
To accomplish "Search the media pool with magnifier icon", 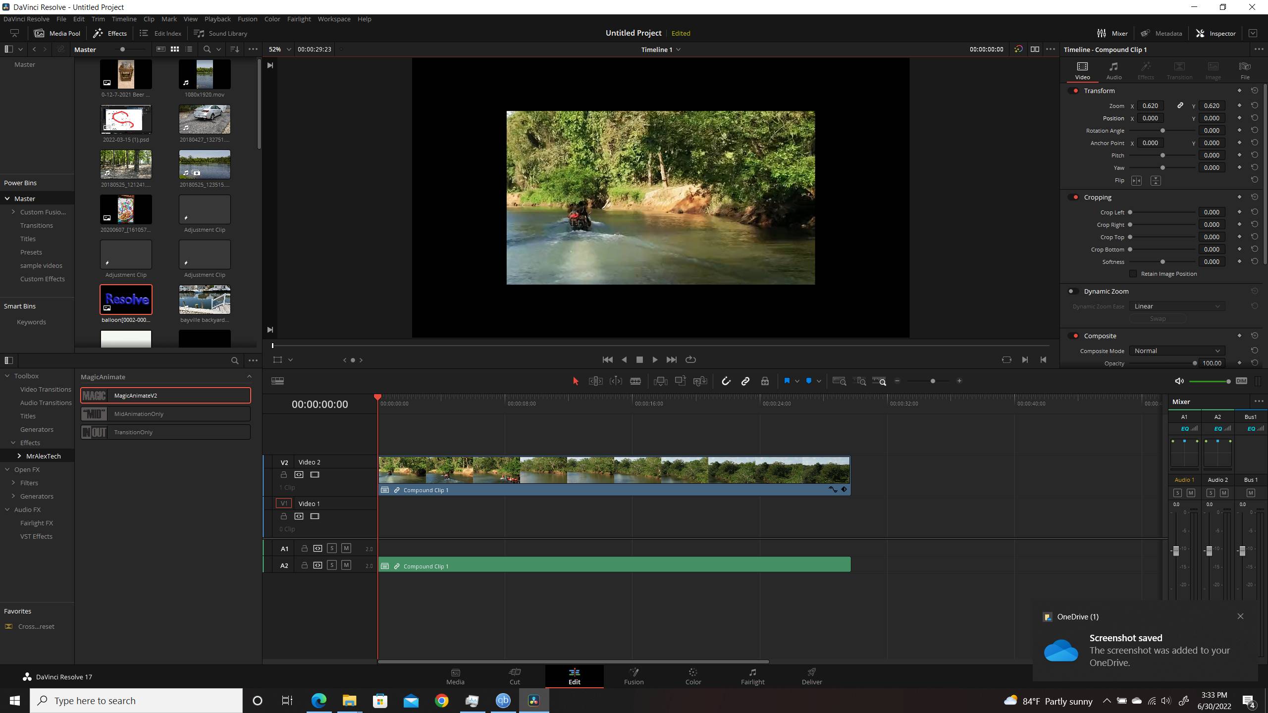I will [207, 49].
